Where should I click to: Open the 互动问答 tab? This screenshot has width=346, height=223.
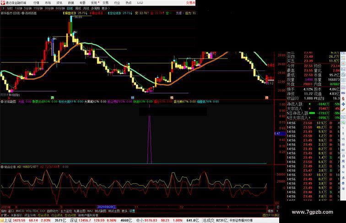[70, 215]
